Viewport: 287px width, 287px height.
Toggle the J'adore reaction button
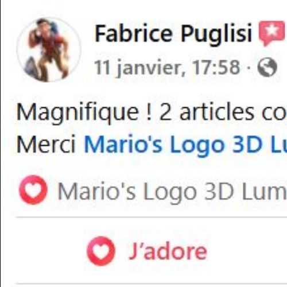pyautogui.click(x=147, y=251)
